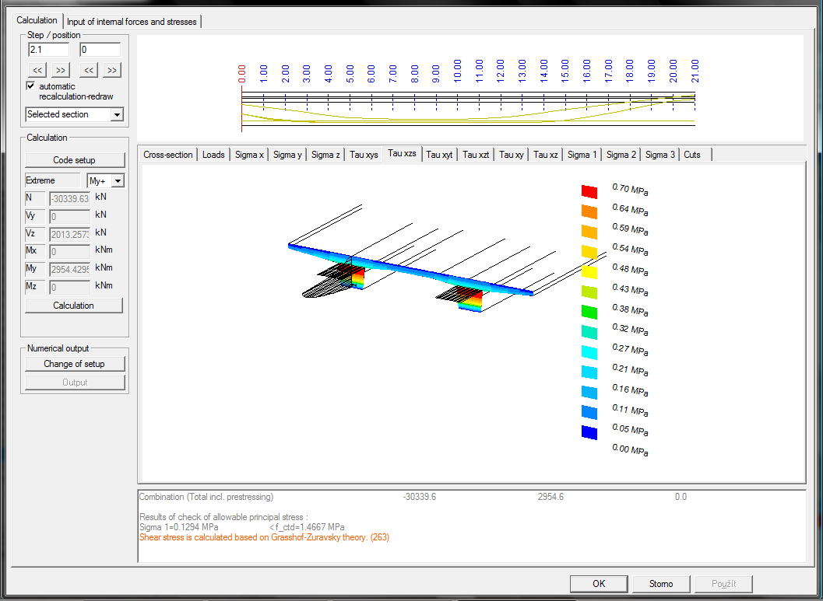Move position forward with the second >> button
The image size is (823, 601).
click(112, 70)
